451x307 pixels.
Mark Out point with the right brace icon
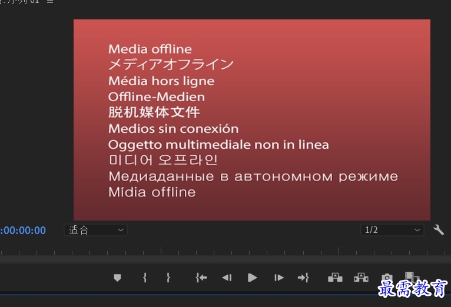168,278
